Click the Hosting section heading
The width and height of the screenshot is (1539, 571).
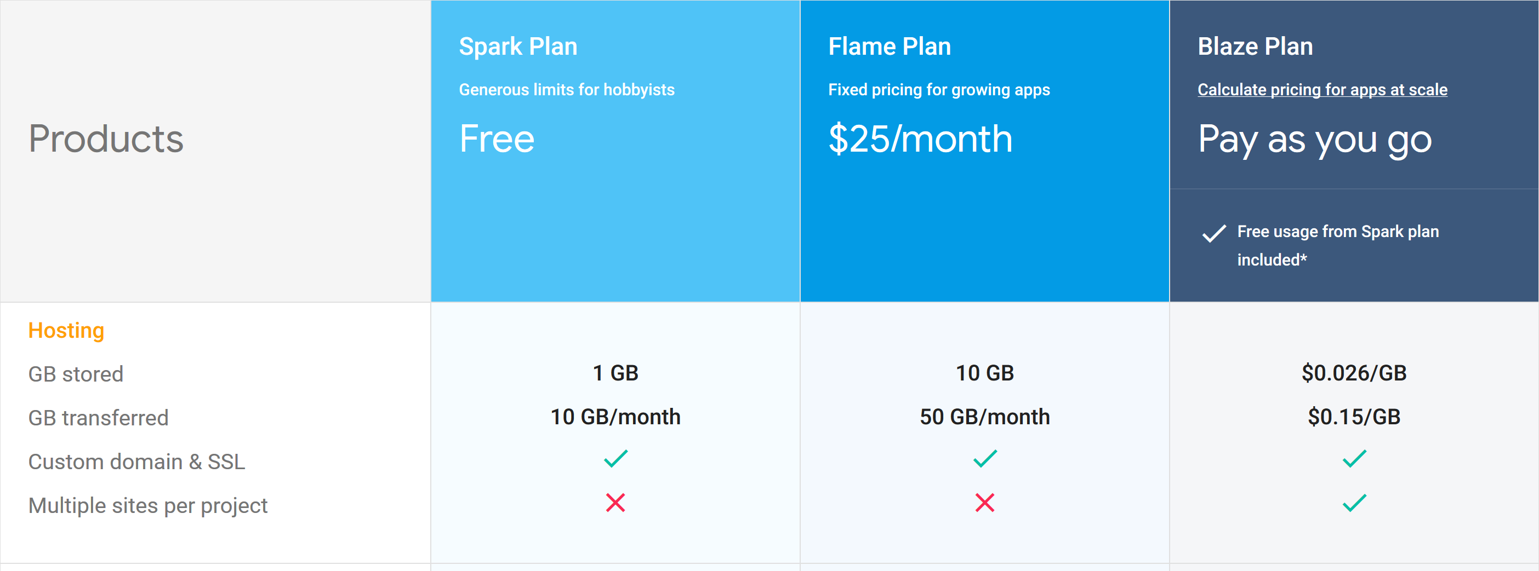[x=66, y=330]
